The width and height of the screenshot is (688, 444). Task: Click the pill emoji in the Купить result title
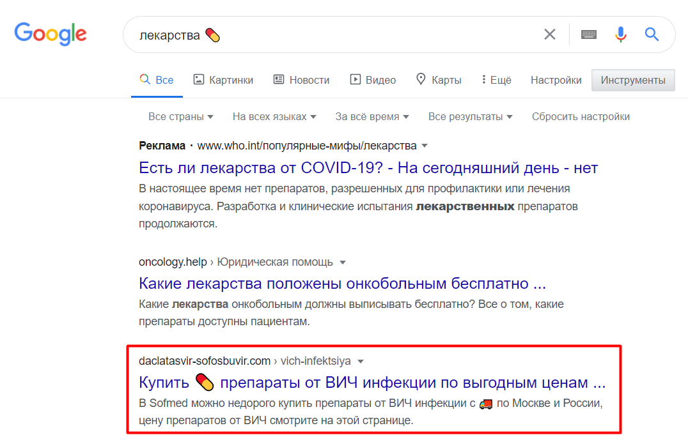pos(205,382)
